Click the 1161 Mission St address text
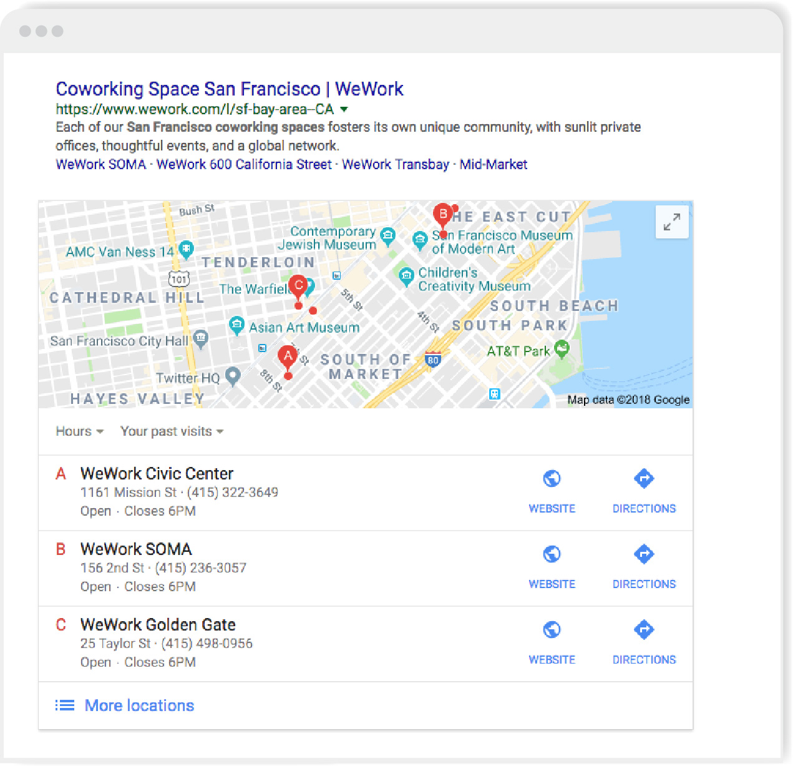The width and height of the screenshot is (793, 766). point(129,493)
